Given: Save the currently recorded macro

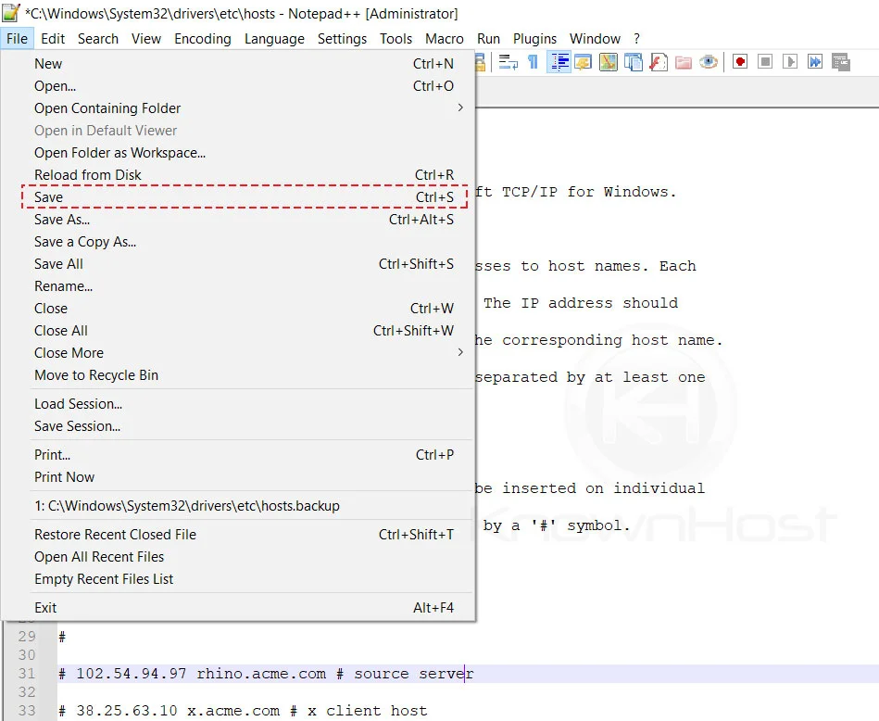Looking at the screenshot, I should tap(840, 61).
